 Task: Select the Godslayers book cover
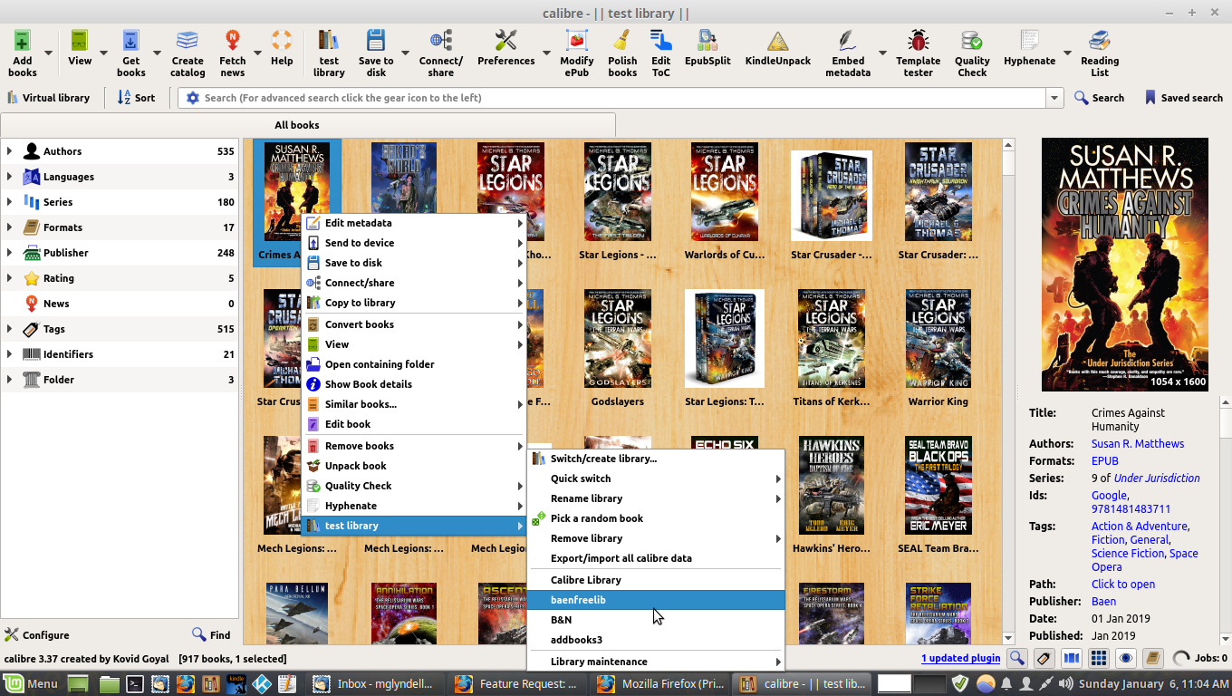[618, 339]
